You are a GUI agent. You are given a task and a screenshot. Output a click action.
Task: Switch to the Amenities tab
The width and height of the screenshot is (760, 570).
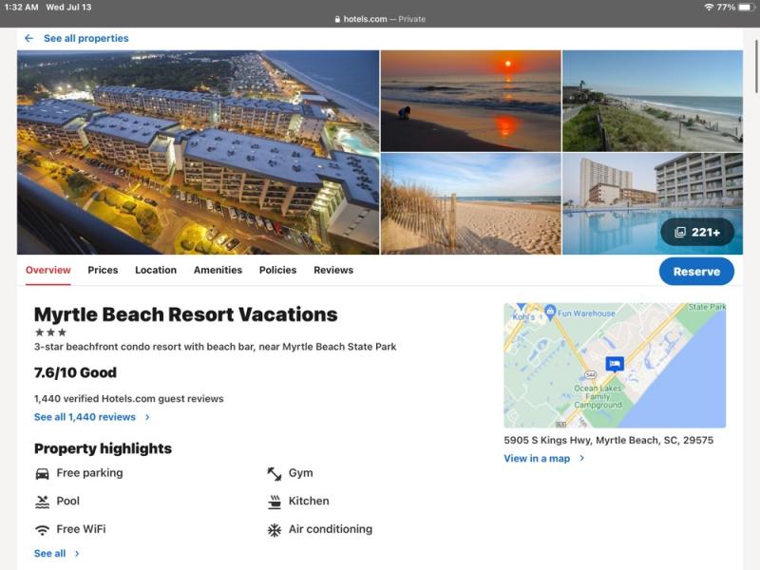click(x=218, y=270)
